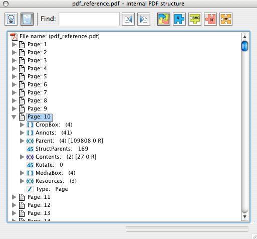This screenshot has width=257, height=239.
Task: Click the window close button in title bar
Action: (x=6, y=4)
